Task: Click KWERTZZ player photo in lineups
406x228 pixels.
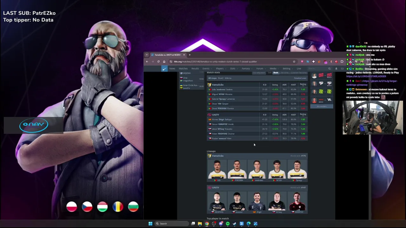Action: tap(297, 201)
